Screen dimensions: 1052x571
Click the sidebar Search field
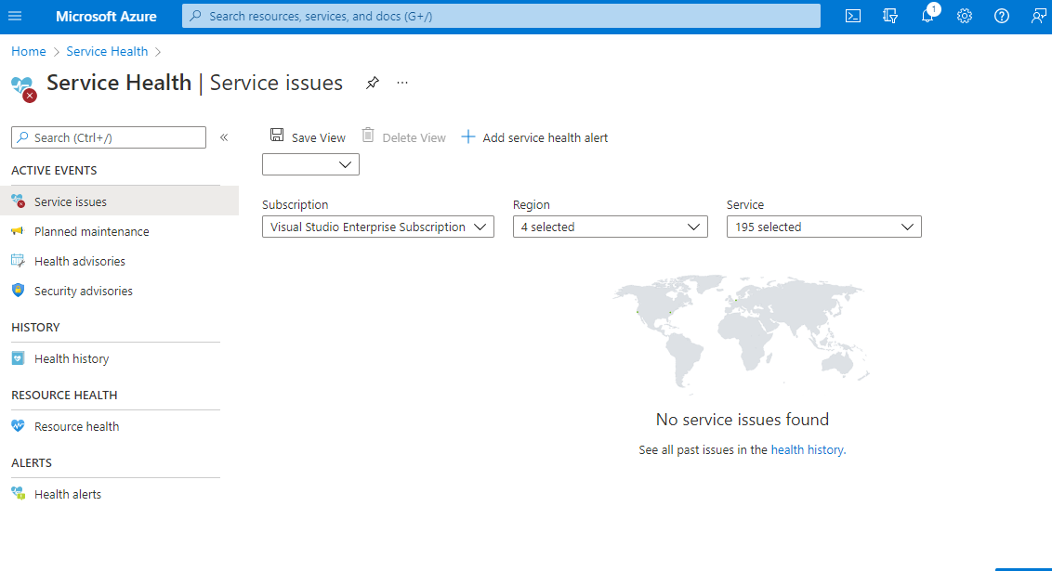pyautogui.click(x=109, y=136)
